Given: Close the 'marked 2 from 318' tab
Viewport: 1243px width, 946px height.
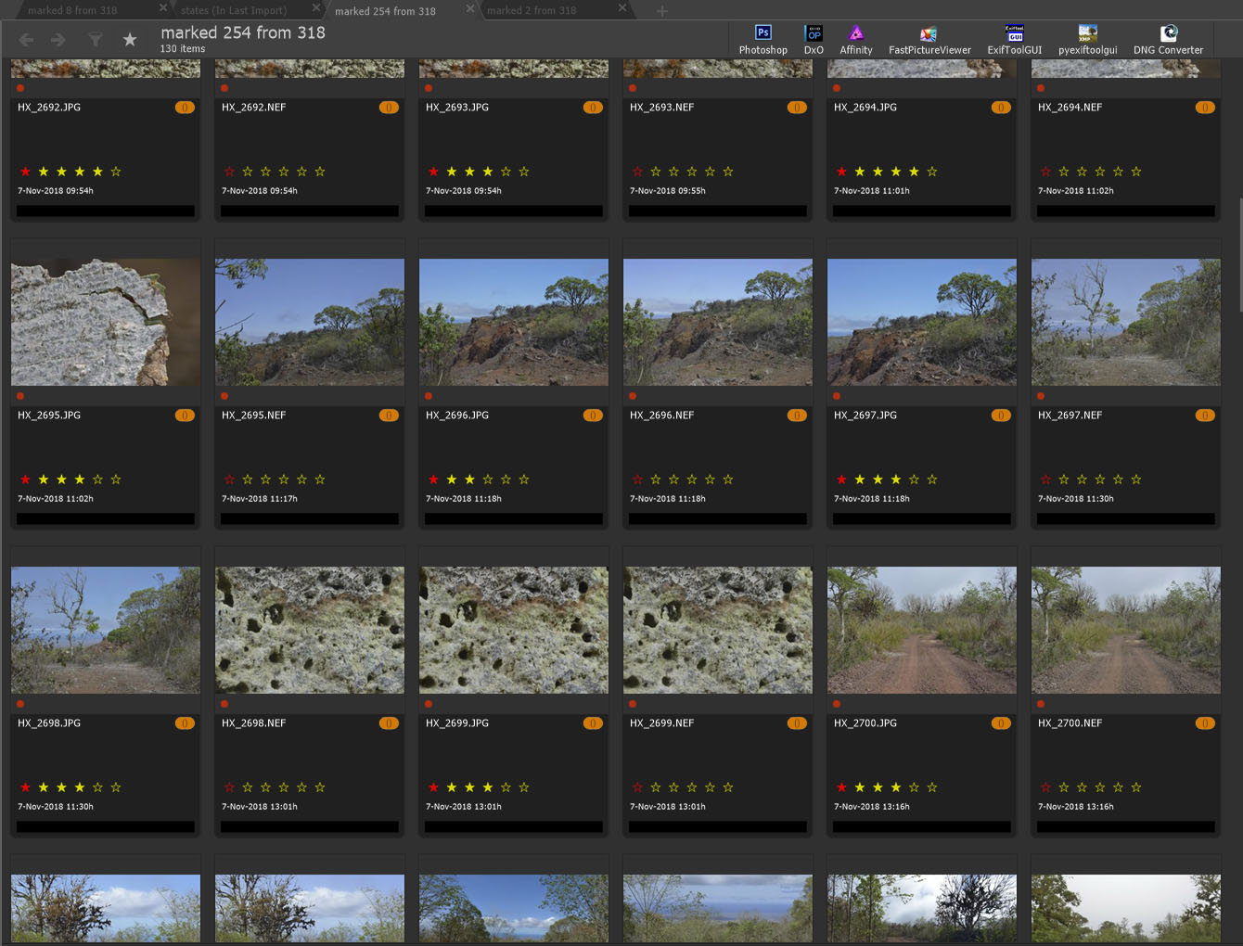Looking at the screenshot, I should (x=622, y=7).
